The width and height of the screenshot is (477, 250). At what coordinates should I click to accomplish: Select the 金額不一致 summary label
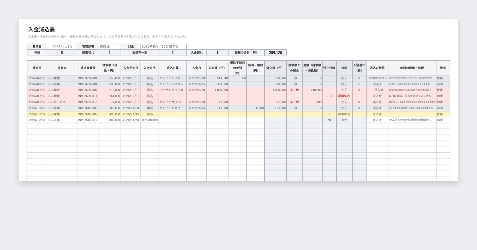tap(140, 53)
